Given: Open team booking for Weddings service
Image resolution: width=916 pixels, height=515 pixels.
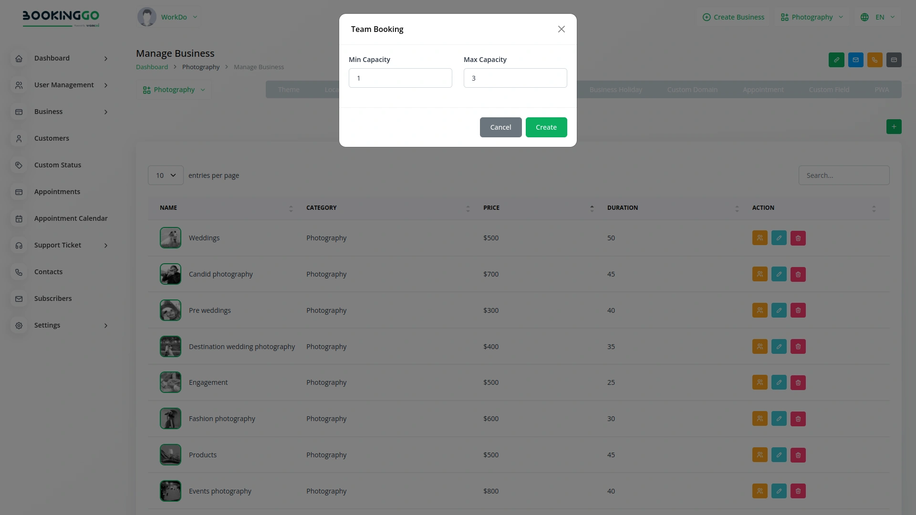Looking at the screenshot, I should pos(760,237).
